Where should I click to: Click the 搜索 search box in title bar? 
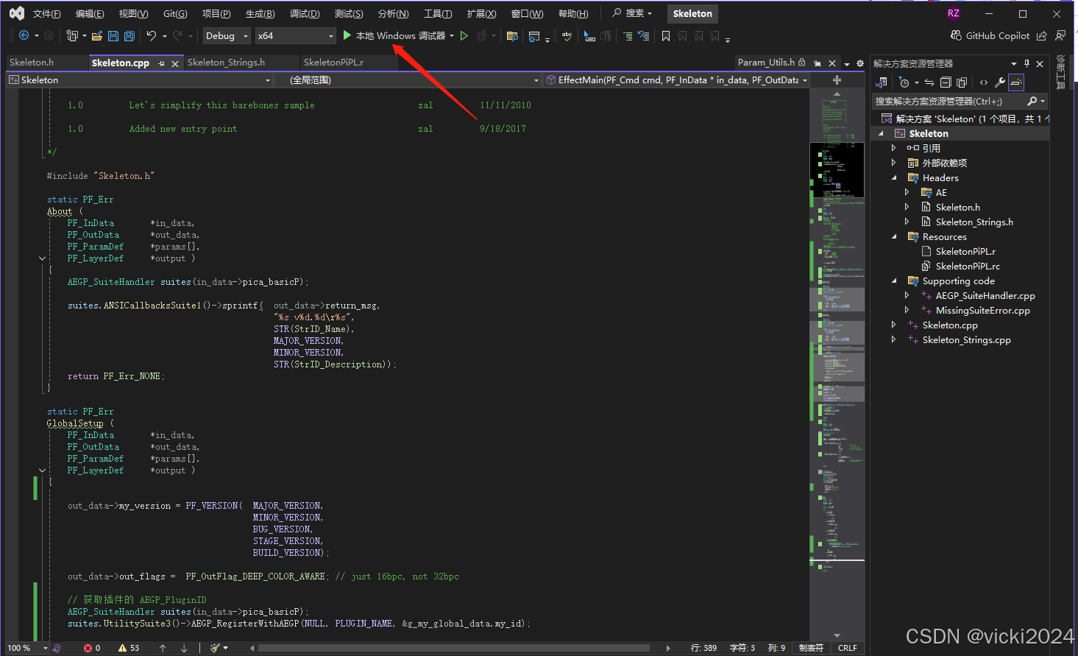pyautogui.click(x=634, y=13)
